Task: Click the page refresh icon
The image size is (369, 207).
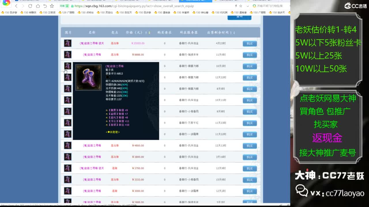Action: click(x=30, y=6)
